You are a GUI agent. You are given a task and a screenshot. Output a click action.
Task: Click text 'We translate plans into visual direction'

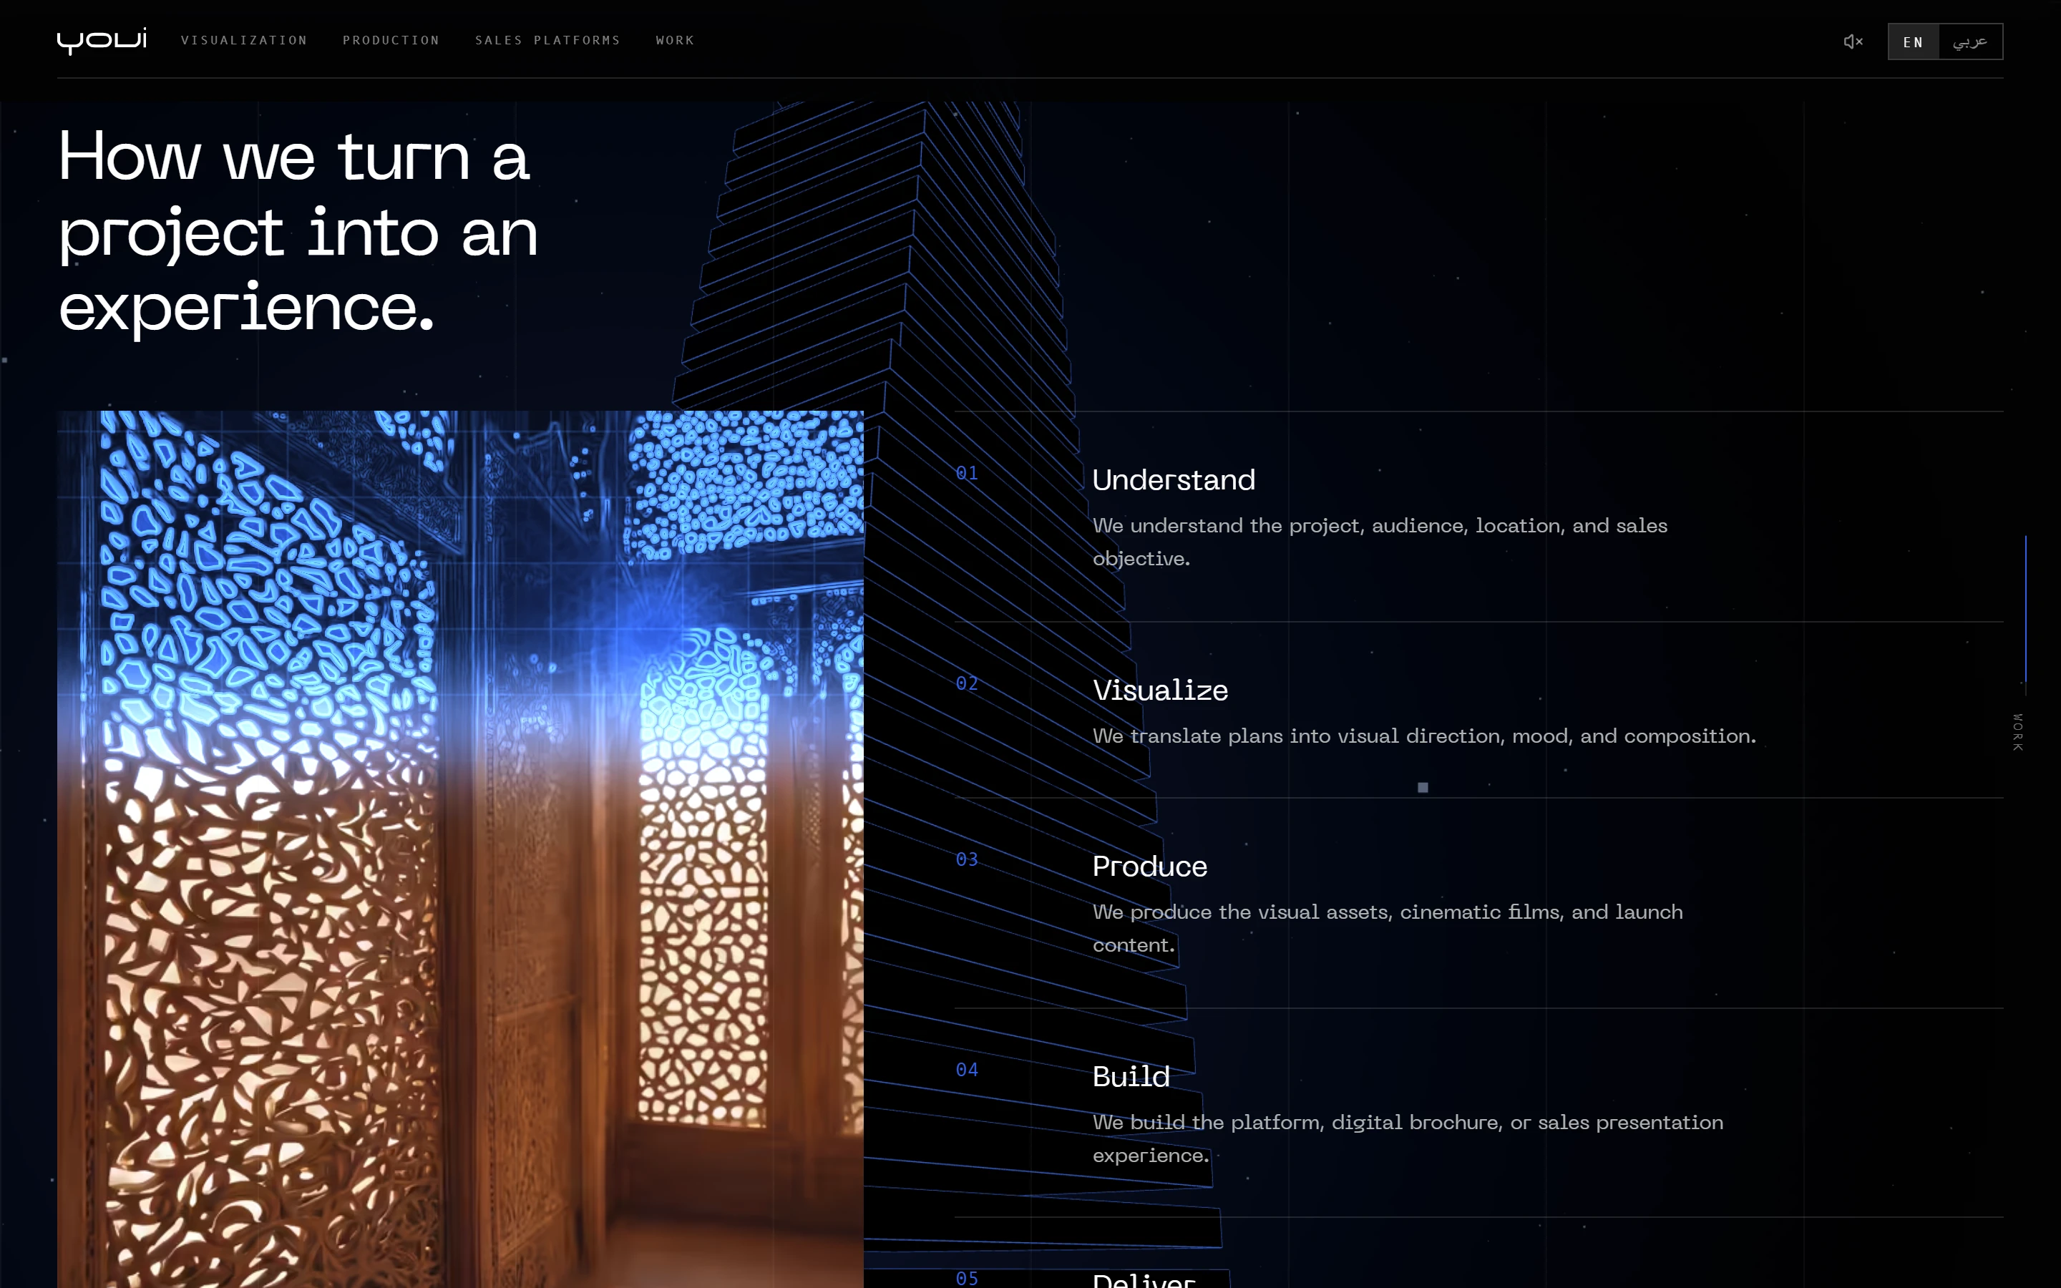(1300, 736)
